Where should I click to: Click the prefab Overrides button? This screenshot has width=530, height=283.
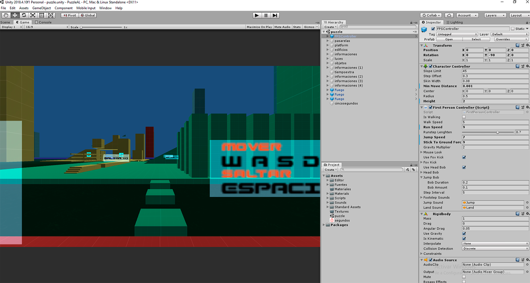coord(511,39)
